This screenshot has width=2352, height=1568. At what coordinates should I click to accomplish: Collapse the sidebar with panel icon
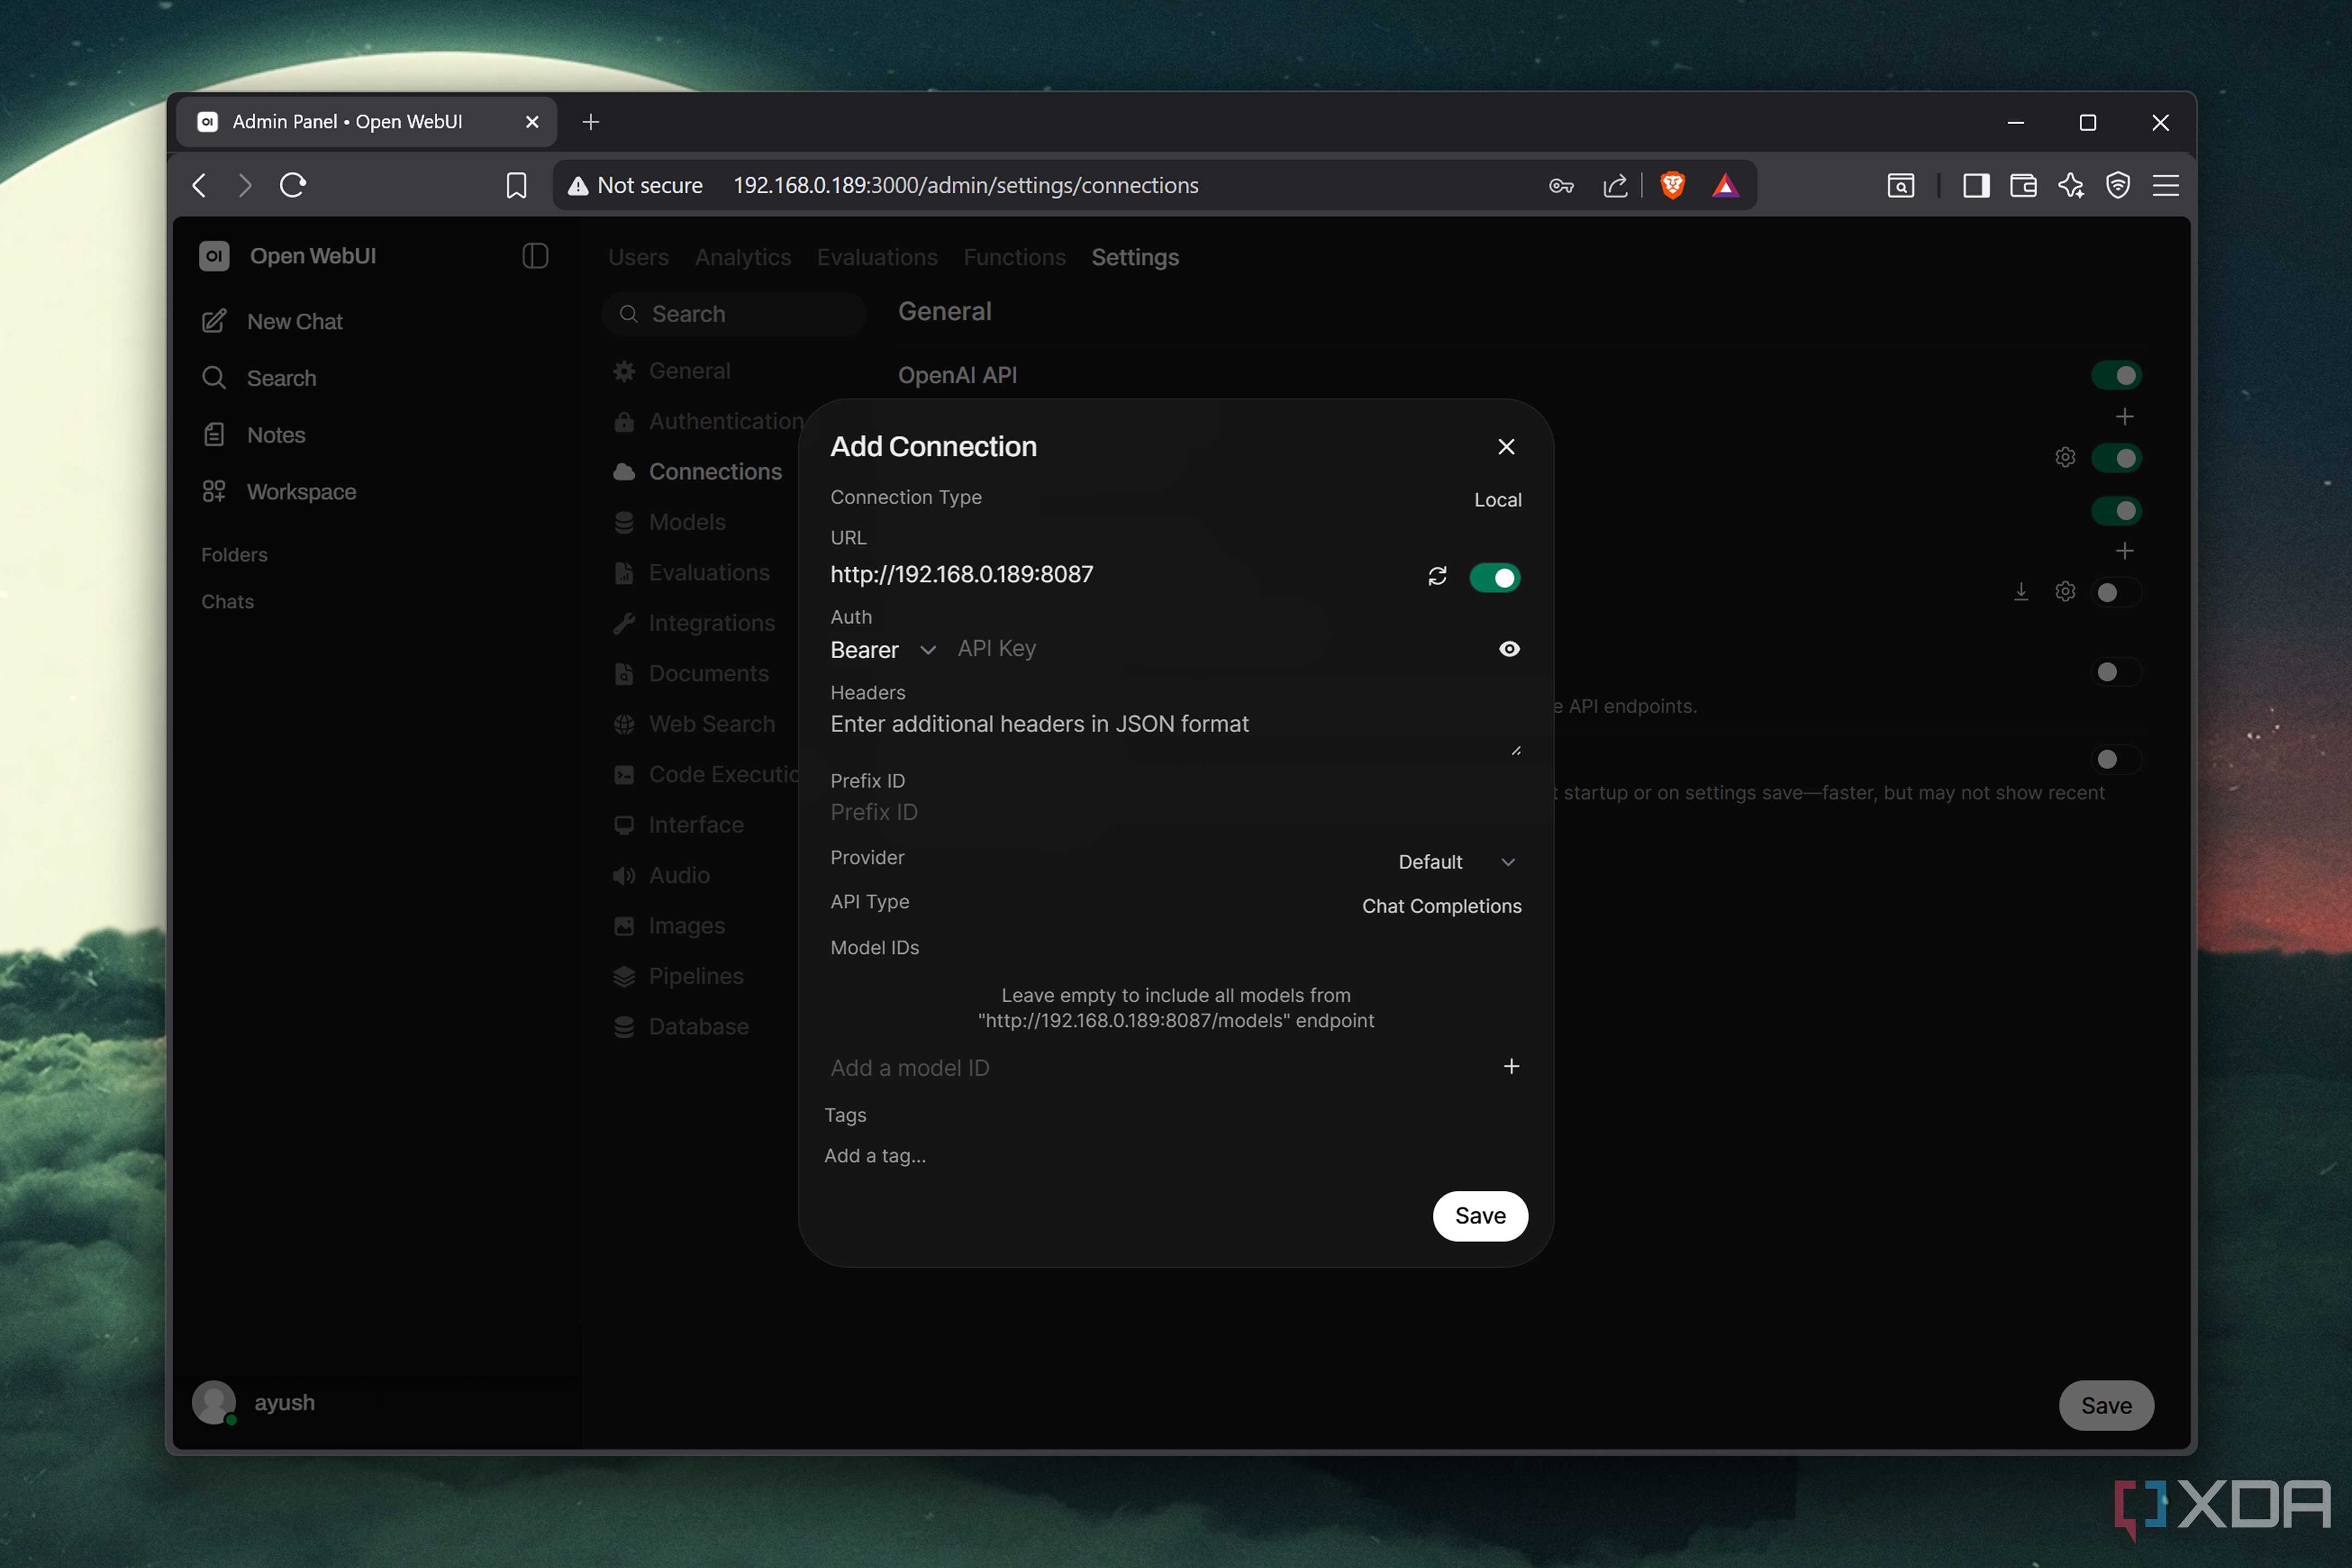point(535,256)
